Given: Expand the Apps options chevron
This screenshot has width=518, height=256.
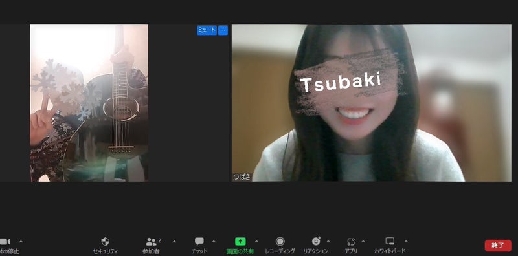Looking at the screenshot, I should (363, 242).
